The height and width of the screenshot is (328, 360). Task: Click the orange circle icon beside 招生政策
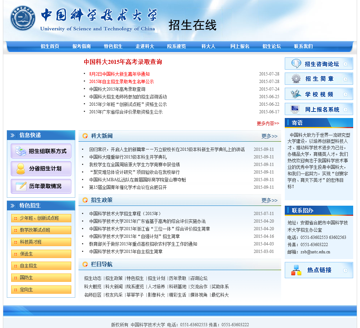(85, 200)
